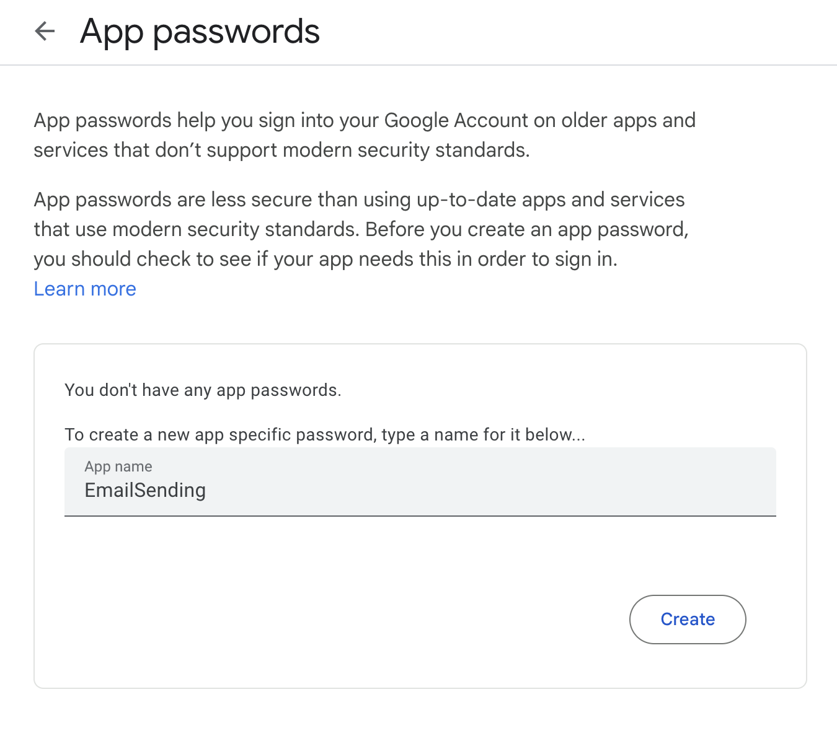Click the 'You don't have any app passwords' text
The height and width of the screenshot is (736, 837).
click(x=203, y=390)
